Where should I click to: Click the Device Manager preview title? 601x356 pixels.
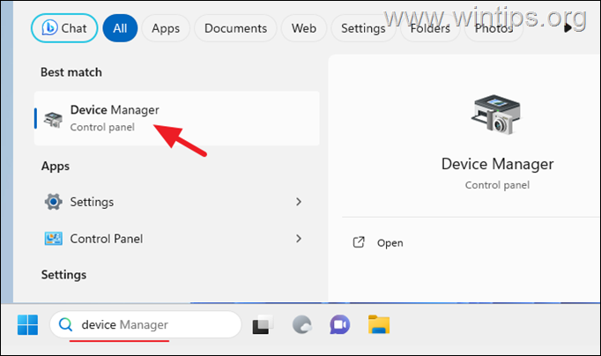497,164
